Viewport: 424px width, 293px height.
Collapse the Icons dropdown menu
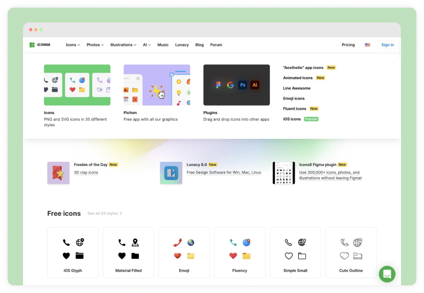pos(73,45)
